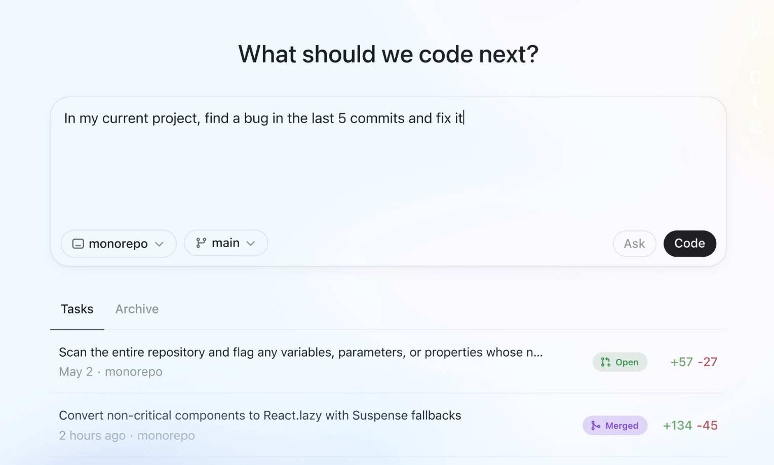Click the repository icon beside monorepo
The width and height of the screenshot is (774, 465).
click(78, 244)
